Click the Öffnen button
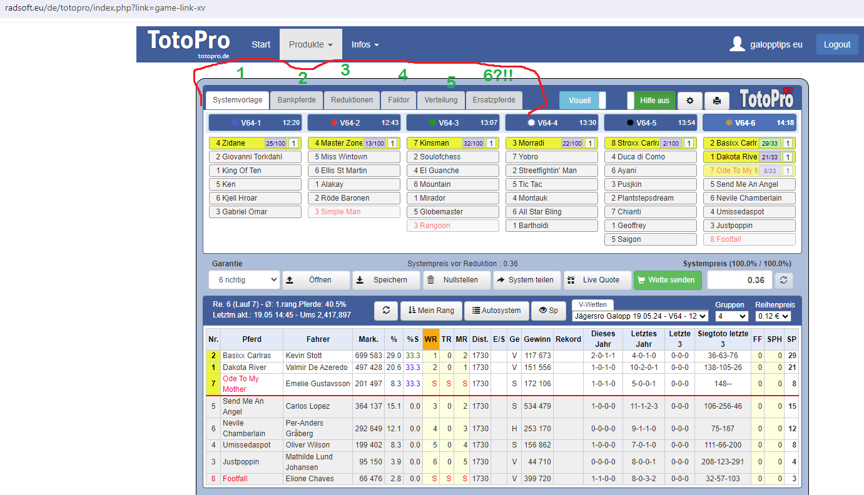This screenshot has width=864, height=495. pos(316,280)
